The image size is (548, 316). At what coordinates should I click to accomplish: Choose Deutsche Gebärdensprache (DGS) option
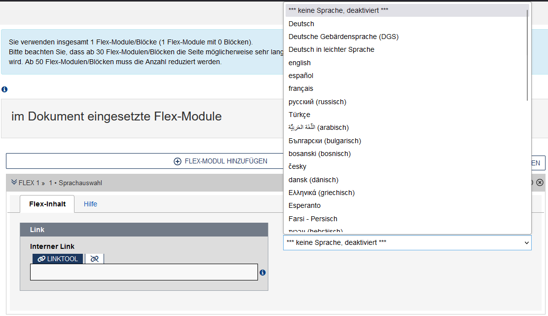(343, 37)
